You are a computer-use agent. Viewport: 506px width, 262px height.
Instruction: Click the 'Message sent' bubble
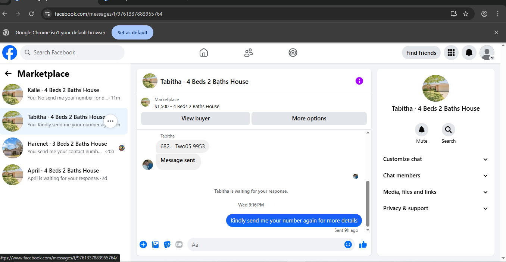(x=178, y=162)
